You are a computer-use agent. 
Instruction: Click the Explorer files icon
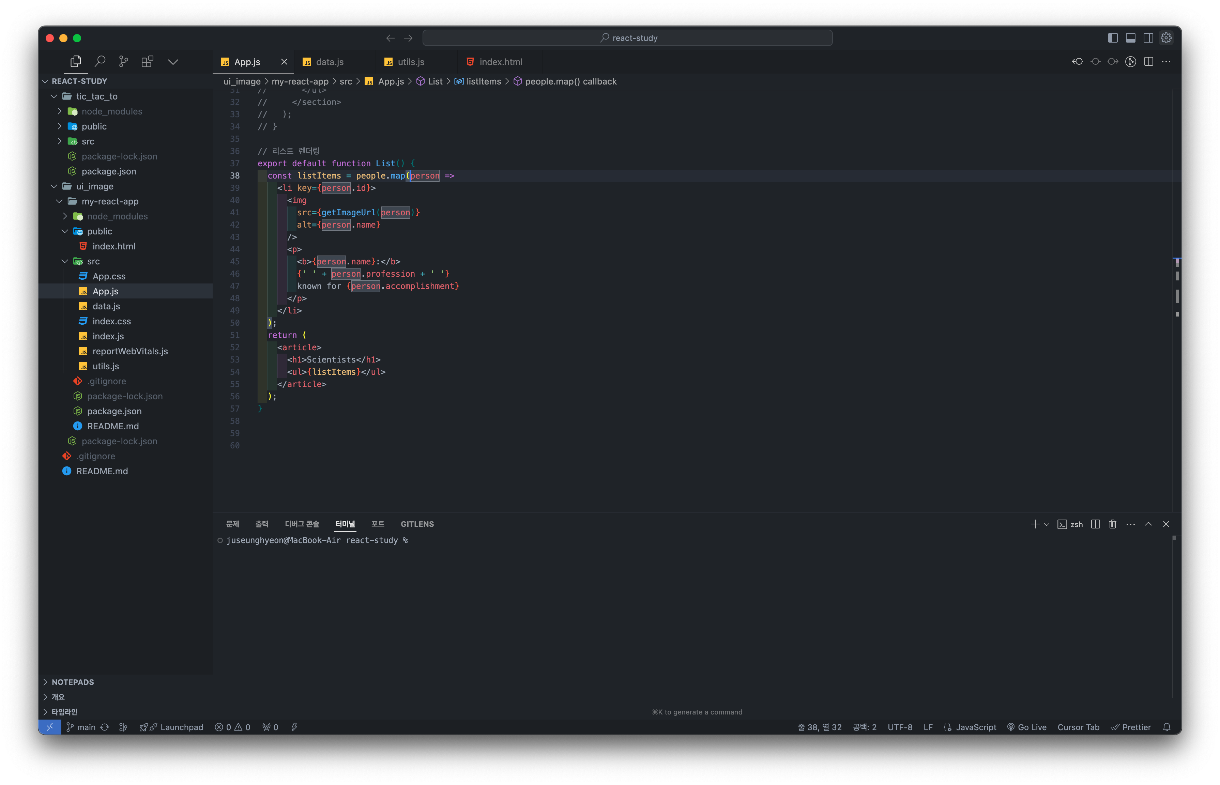pyautogui.click(x=75, y=62)
